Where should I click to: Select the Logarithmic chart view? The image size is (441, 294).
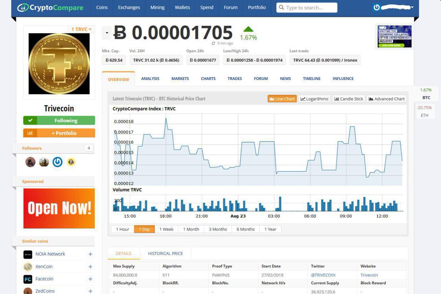pos(314,99)
